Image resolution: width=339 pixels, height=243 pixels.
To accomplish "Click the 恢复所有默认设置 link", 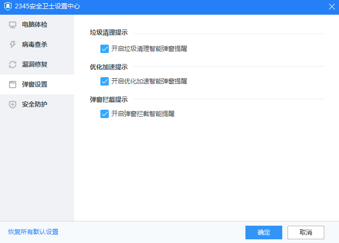I will coord(33,232).
